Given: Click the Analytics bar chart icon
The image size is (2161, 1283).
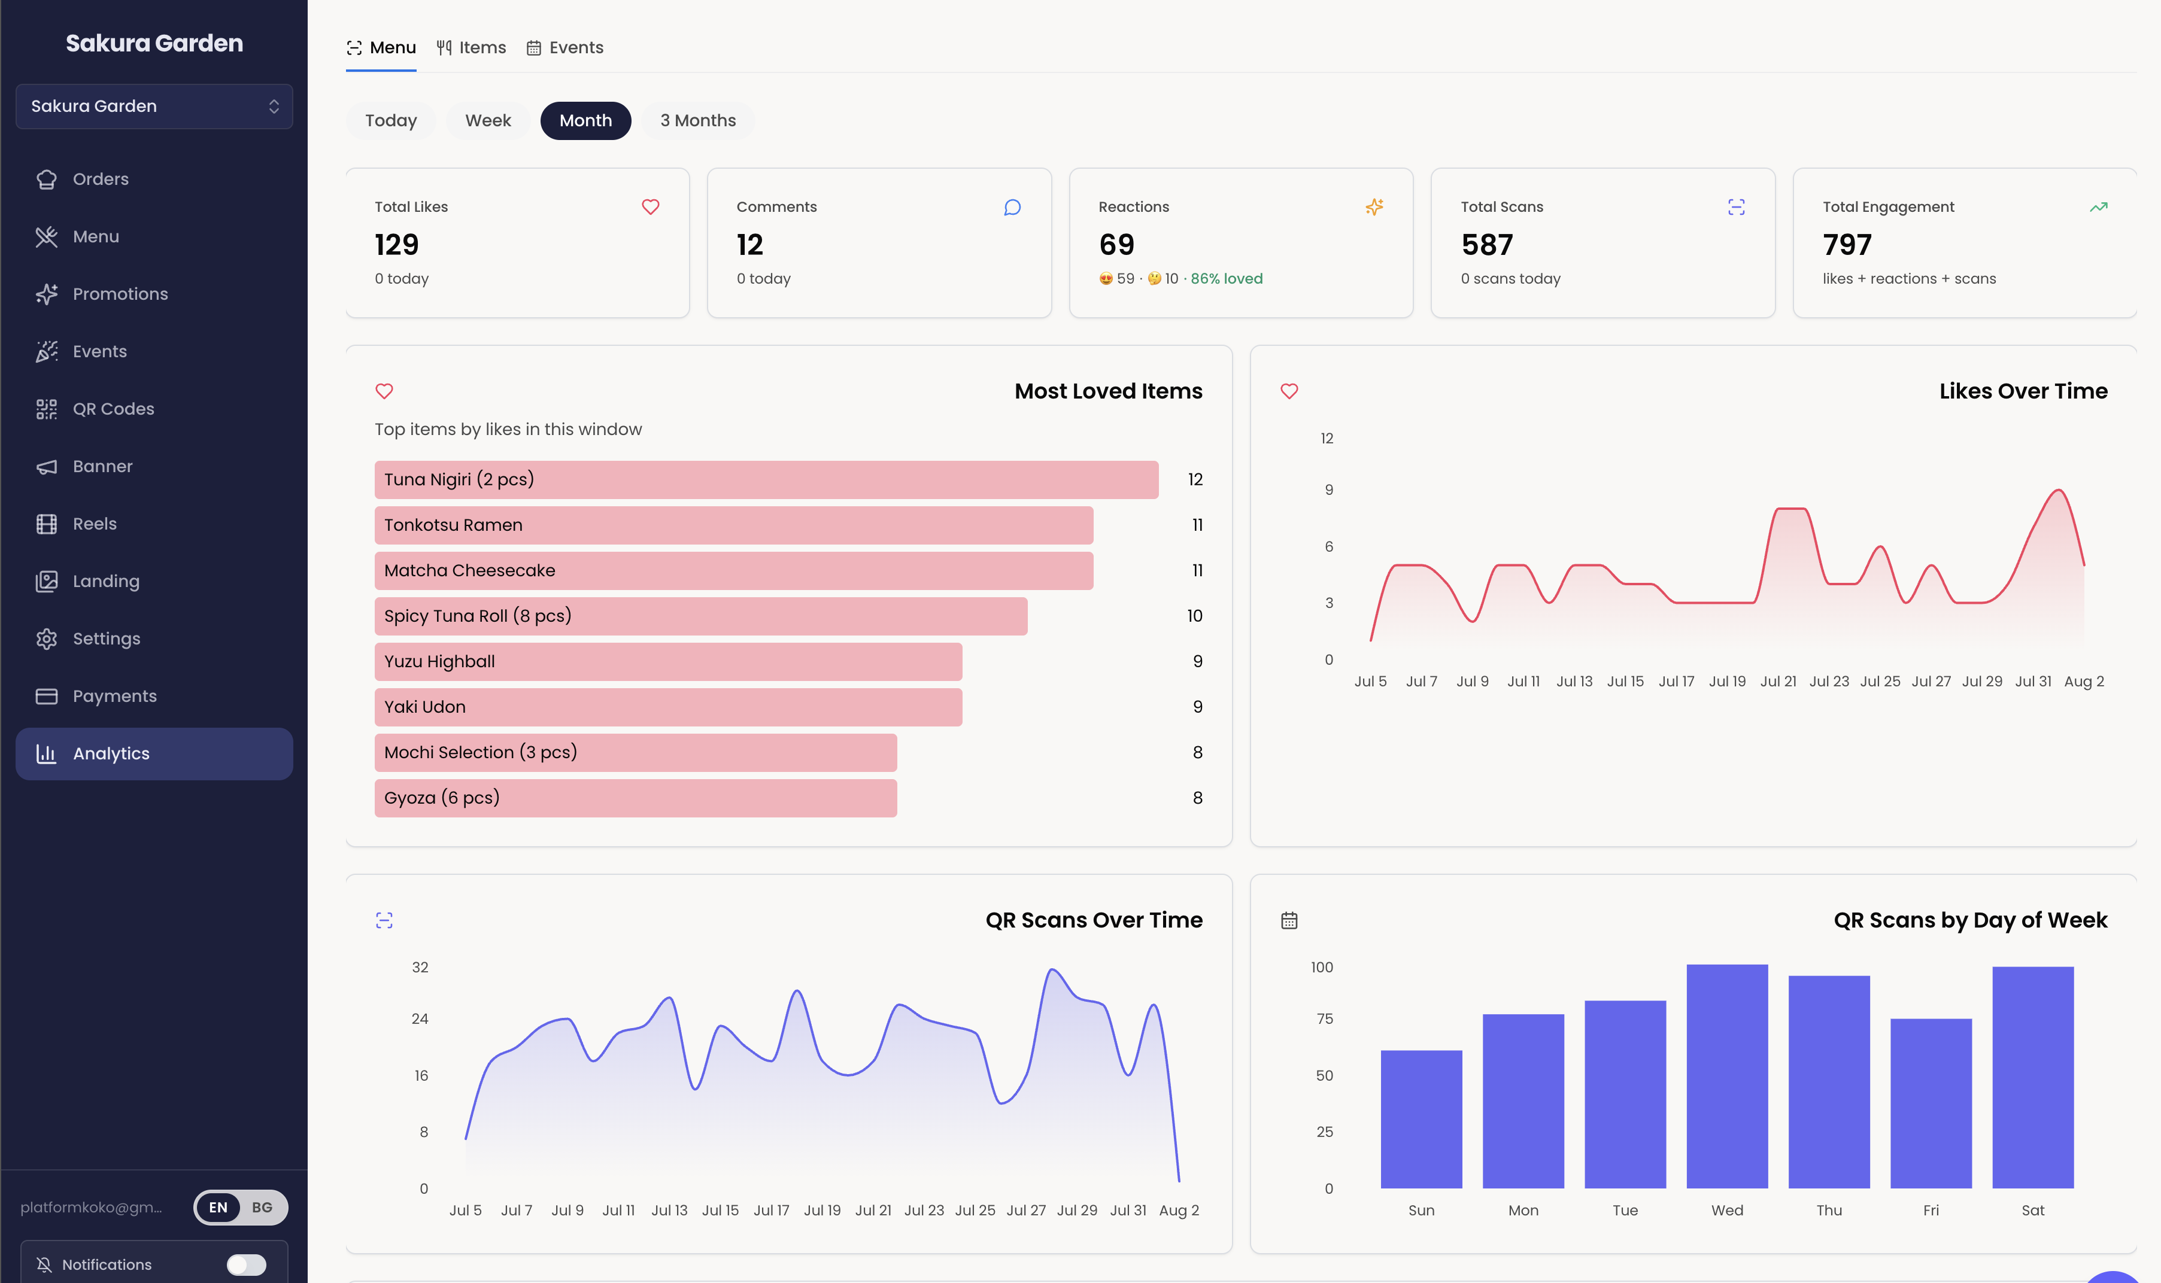Looking at the screenshot, I should point(47,754).
